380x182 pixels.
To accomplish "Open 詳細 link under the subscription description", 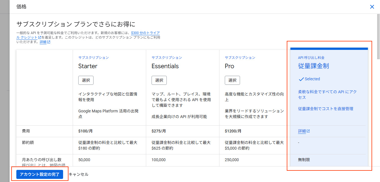I will coord(43,42).
